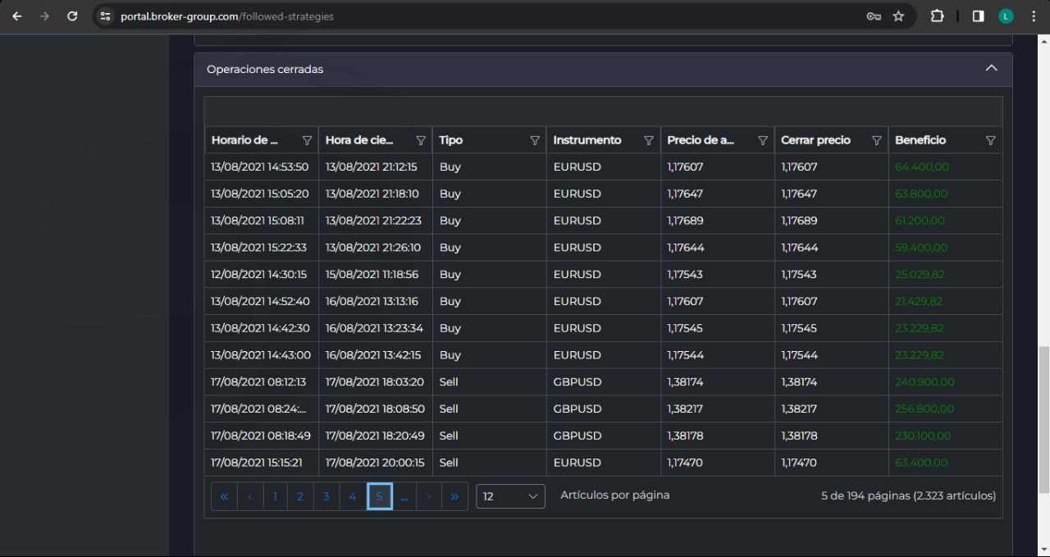Viewport: 1050px width, 557px height.
Task: Bookmark this page with the star icon
Action: [x=898, y=16]
